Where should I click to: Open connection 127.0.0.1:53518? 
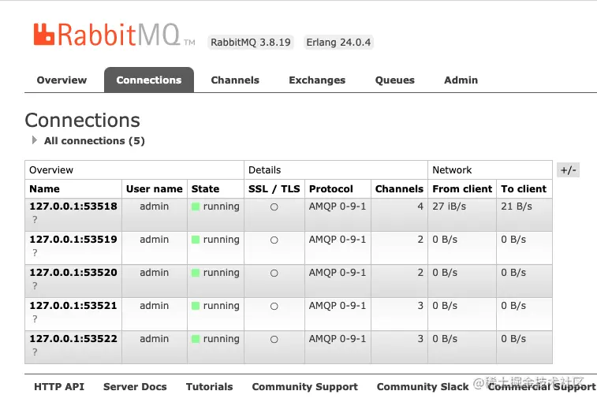point(73,207)
